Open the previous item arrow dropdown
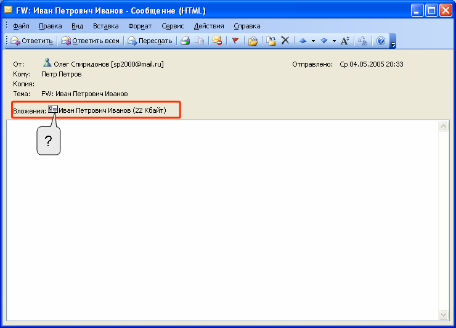The width and height of the screenshot is (456, 328). pos(313,41)
